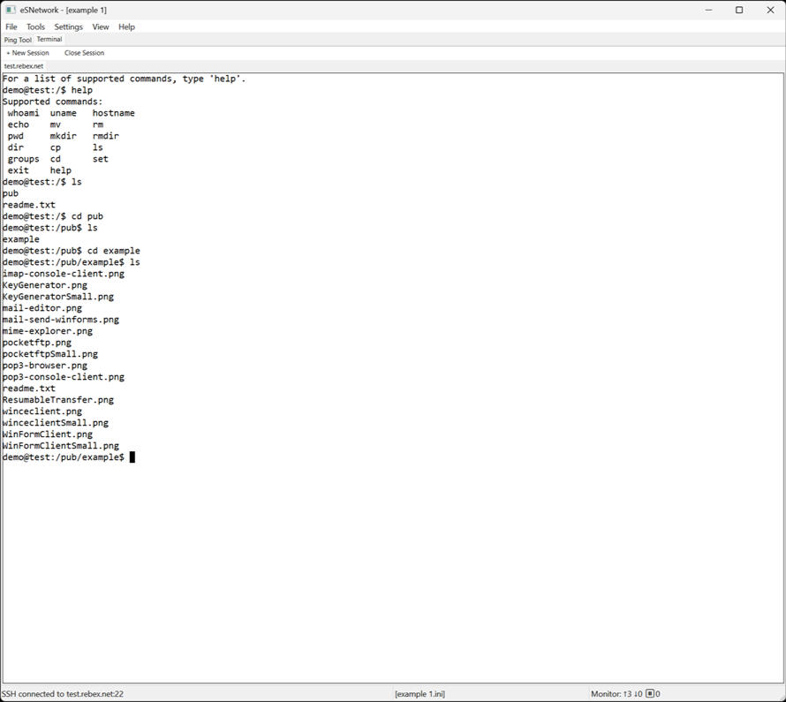Click 'pop3-console-client.png' file name
The width and height of the screenshot is (786, 702).
(64, 377)
